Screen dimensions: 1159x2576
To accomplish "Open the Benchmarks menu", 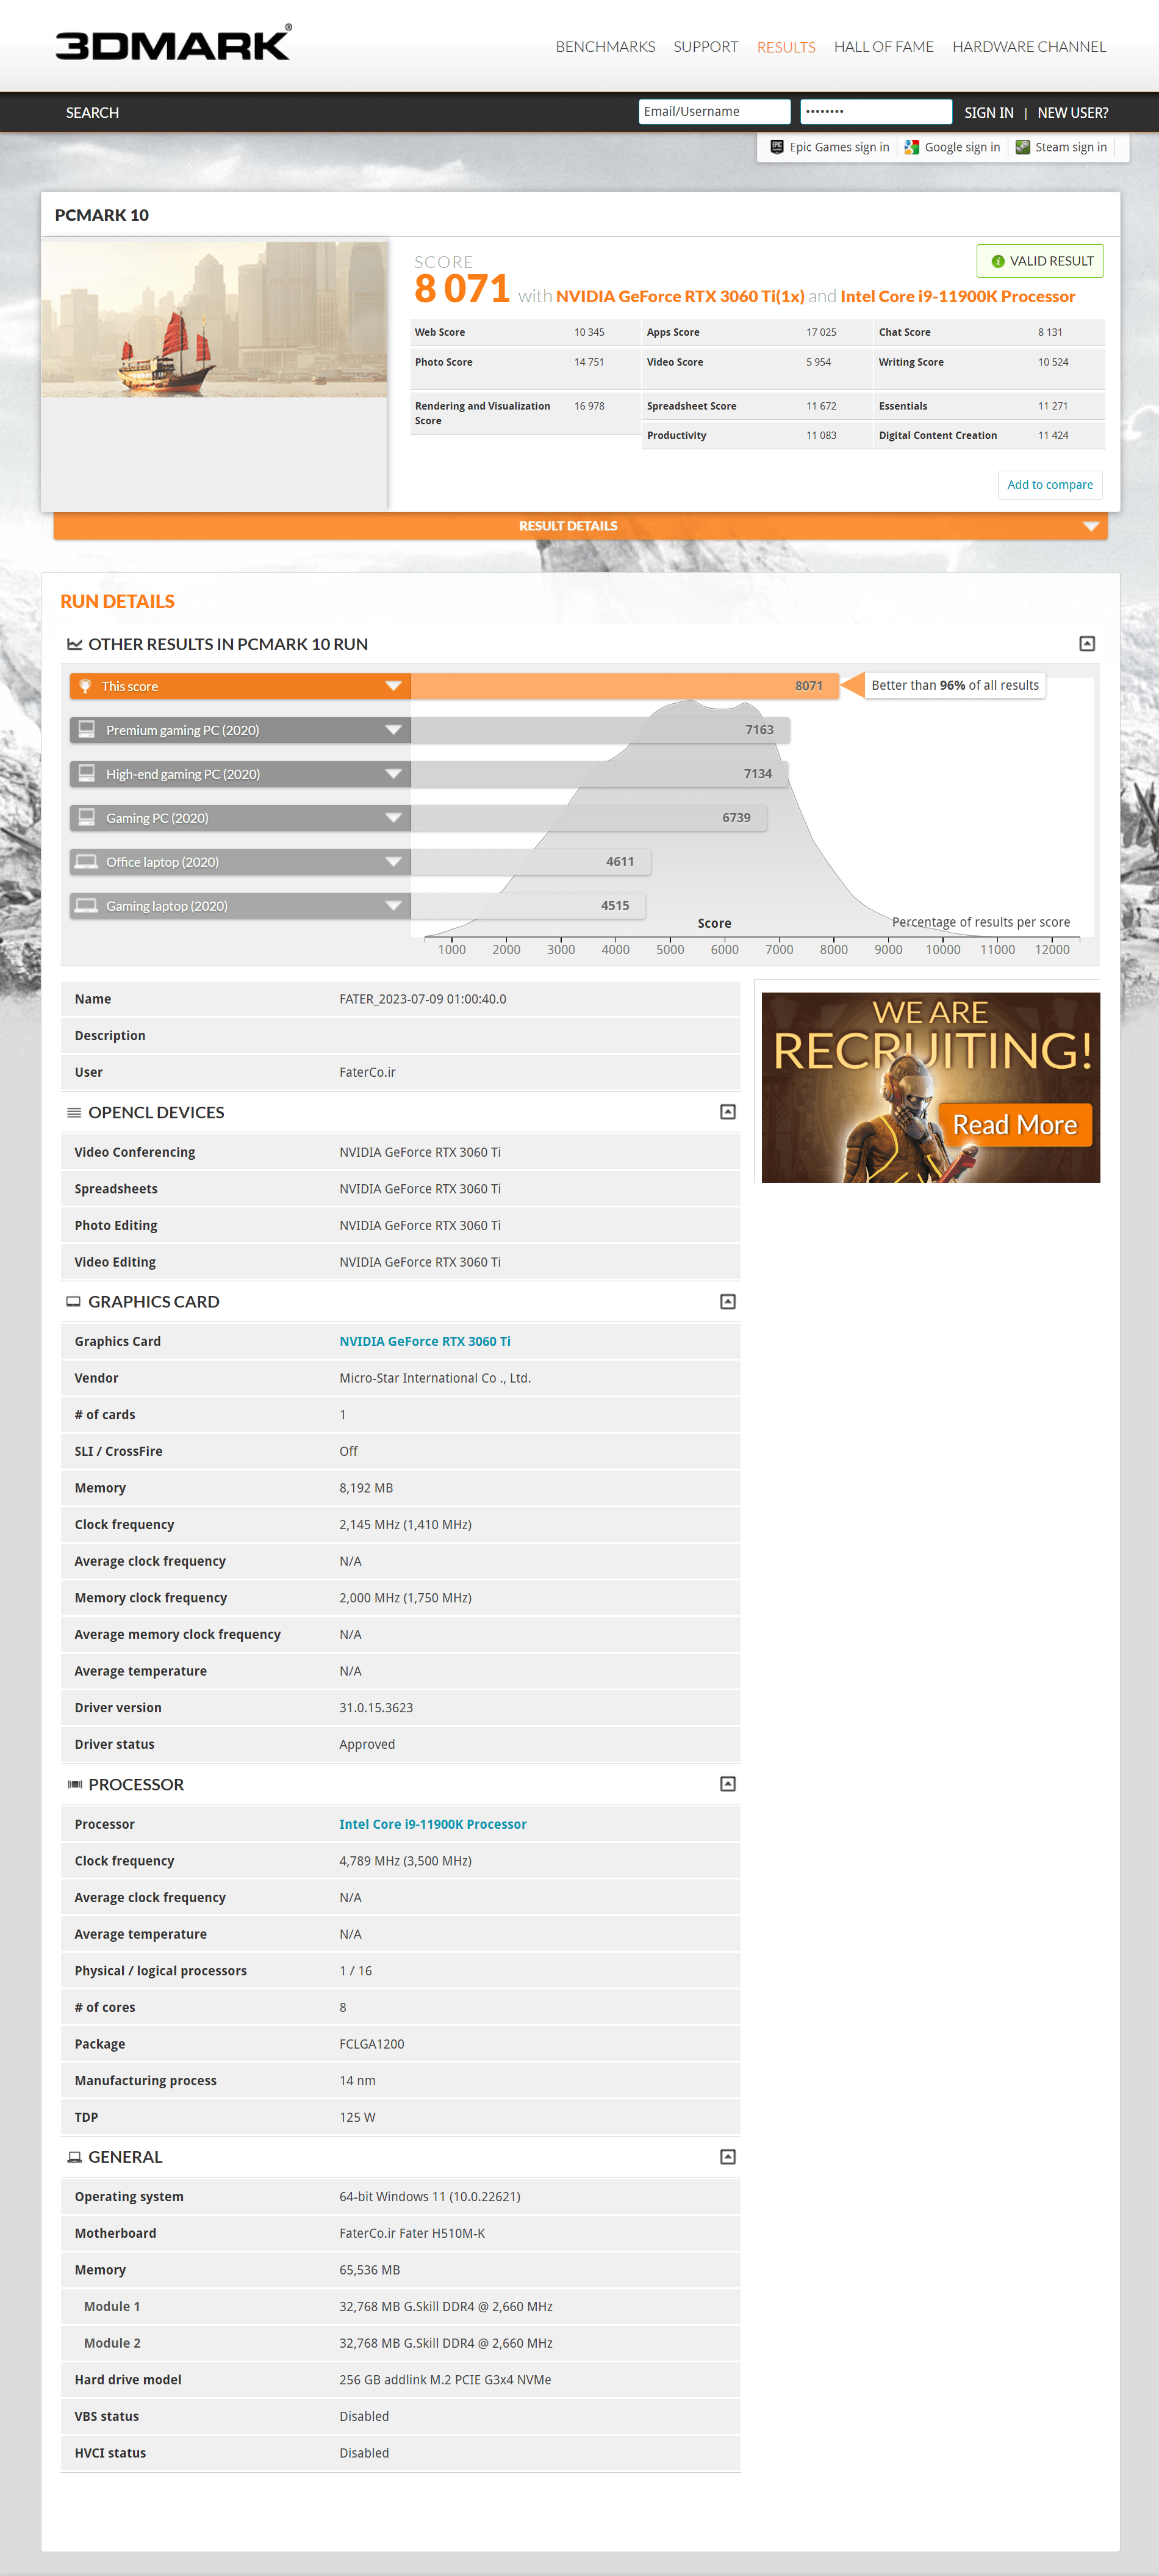I will [606, 47].
